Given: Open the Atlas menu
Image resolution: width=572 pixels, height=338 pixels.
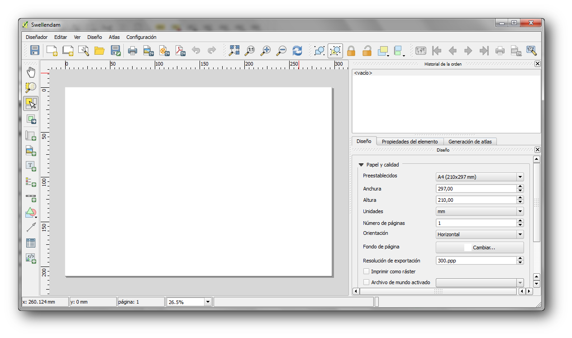Looking at the screenshot, I should [x=114, y=37].
